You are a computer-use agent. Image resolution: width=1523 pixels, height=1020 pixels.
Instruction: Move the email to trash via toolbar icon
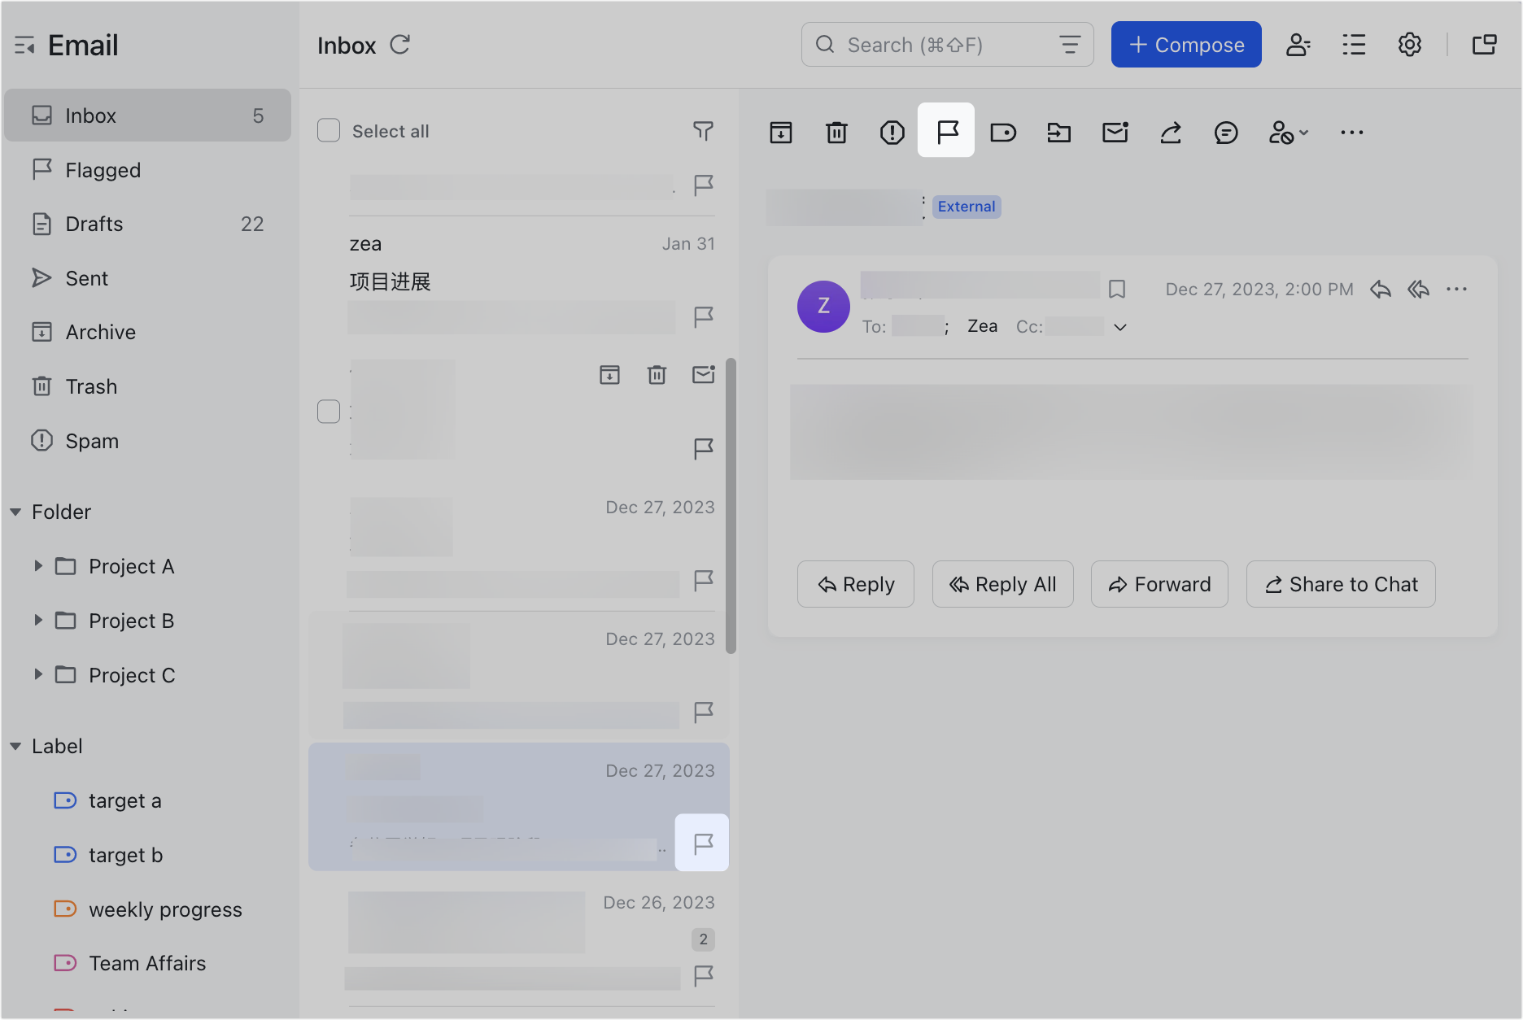click(x=836, y=131)
